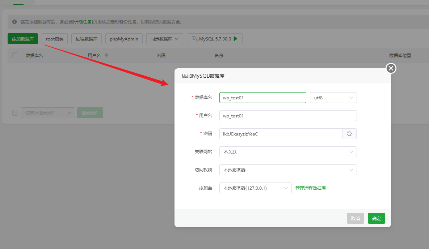Click into the 用户名 input field
This screenshot has width=429, height=249.
[x=288, y=116]
